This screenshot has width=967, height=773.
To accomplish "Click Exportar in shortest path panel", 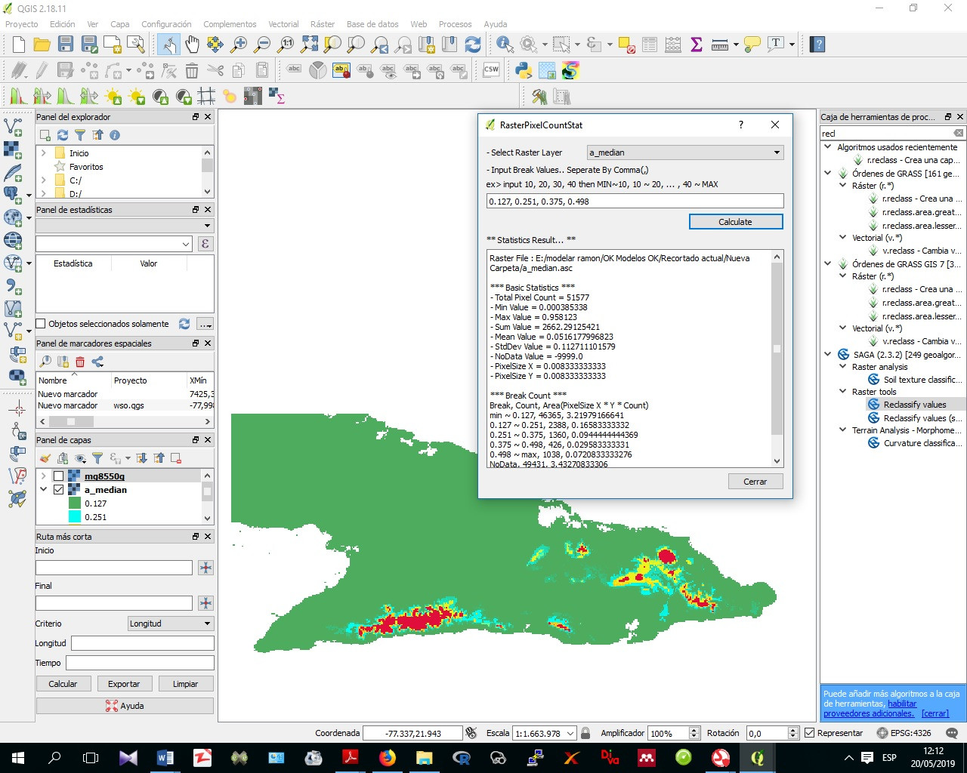I will [x=124, y=684].
